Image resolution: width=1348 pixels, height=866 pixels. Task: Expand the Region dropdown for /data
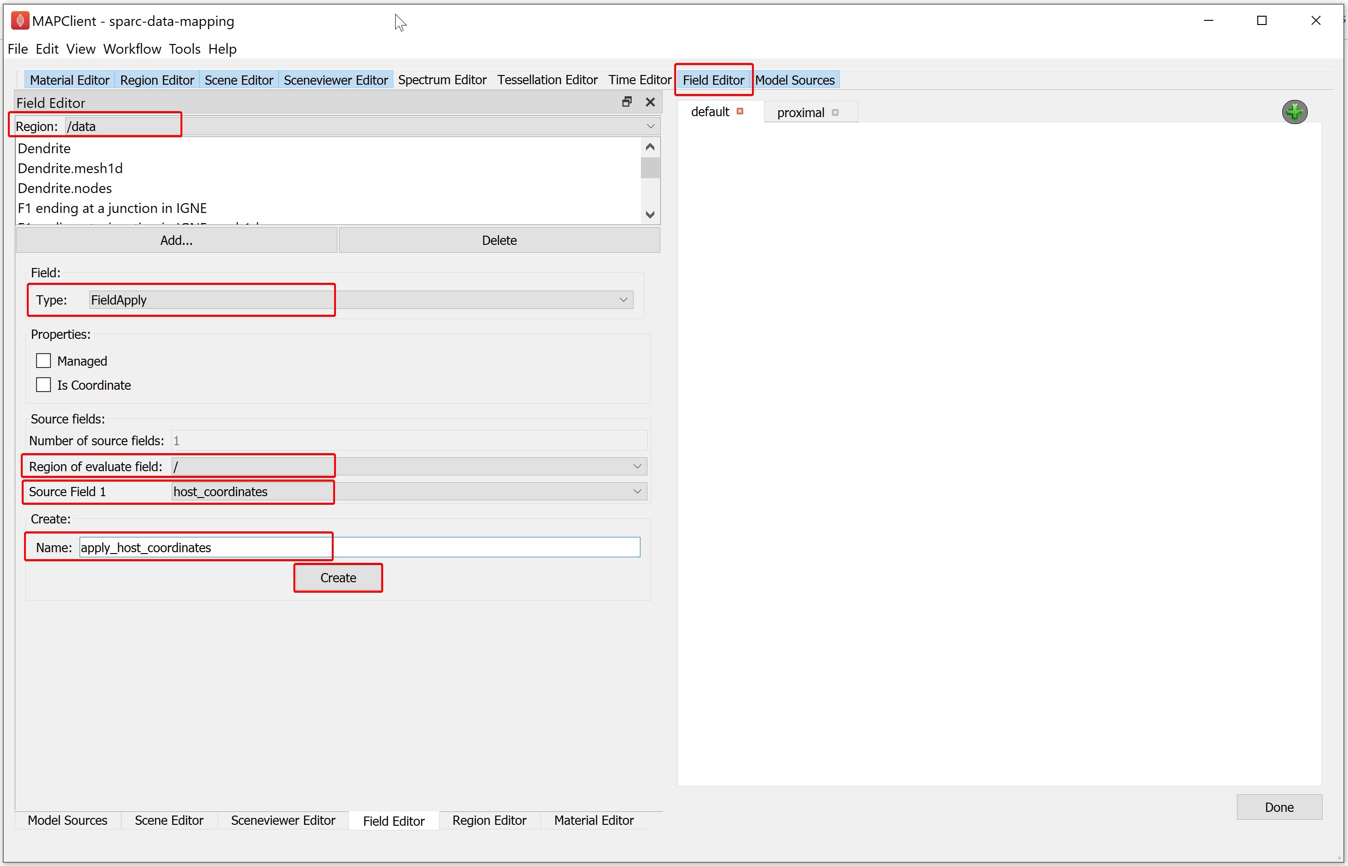click(649, 126)
